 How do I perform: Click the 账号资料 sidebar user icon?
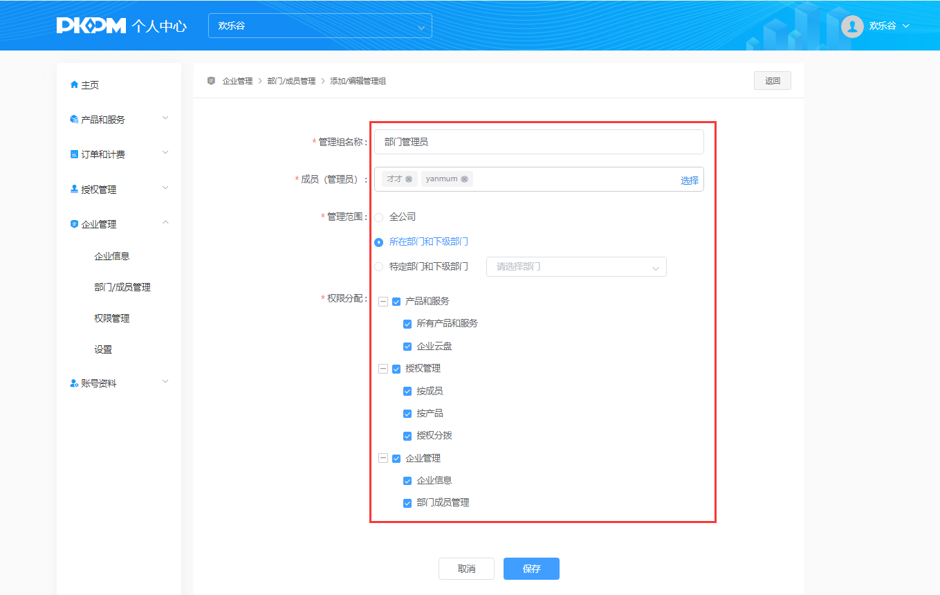pos(74,383)
